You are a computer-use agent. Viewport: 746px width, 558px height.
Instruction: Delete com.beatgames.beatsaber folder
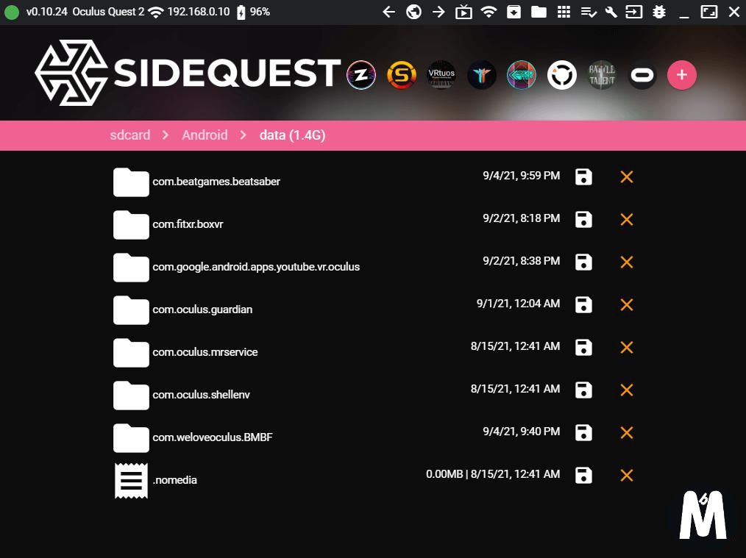(x=627, y=177)
